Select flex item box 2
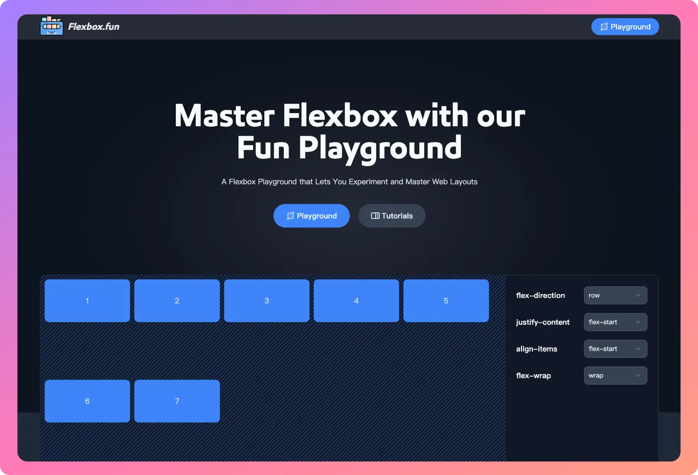 click(x=177, y=301)
